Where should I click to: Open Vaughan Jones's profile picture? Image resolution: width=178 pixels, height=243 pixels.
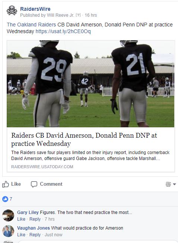tap(8, 231)
